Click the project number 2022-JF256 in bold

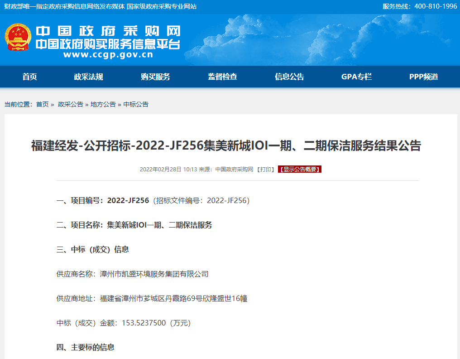(128, 200)
